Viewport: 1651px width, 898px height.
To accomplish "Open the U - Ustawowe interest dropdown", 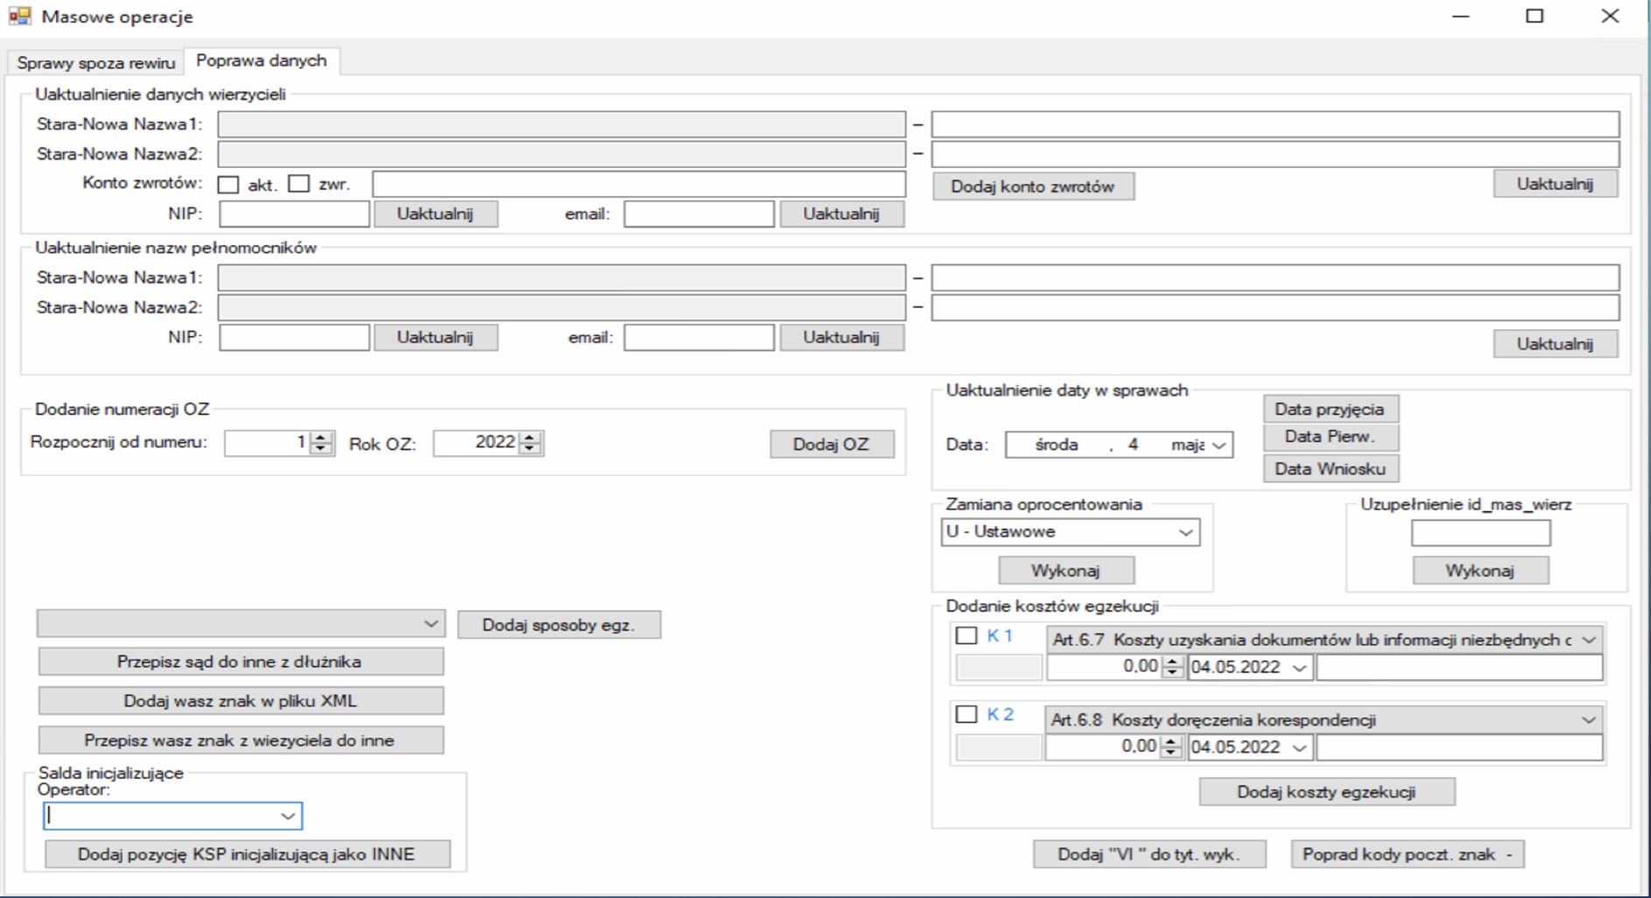I will point(1185,532).
